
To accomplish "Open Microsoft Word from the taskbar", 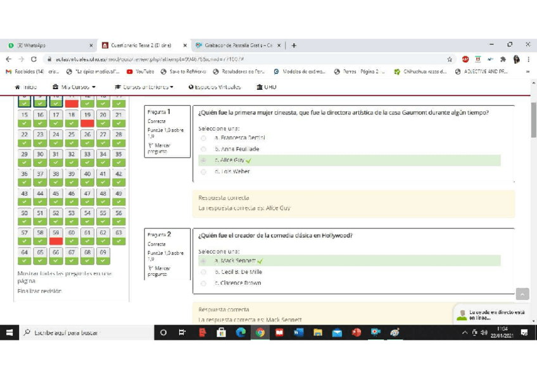I will (298, 332).
